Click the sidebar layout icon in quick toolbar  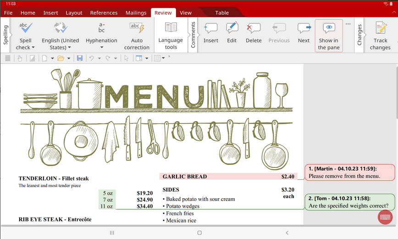139,58
